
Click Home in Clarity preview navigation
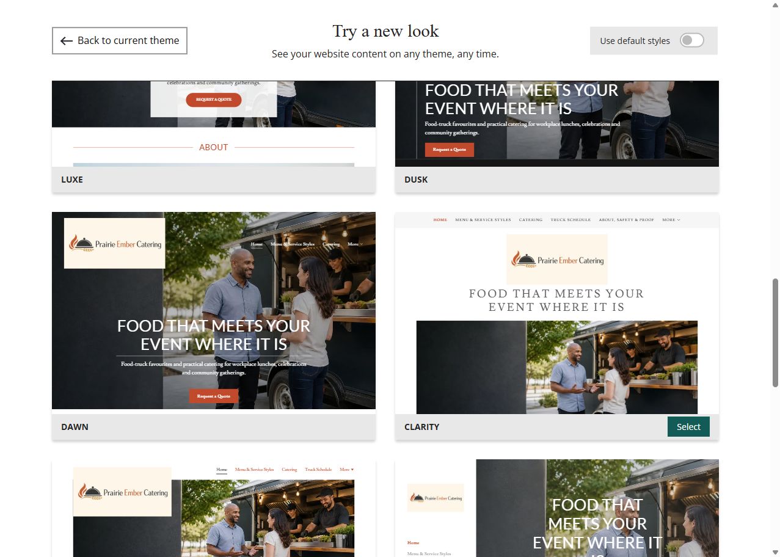click(440, 220)
